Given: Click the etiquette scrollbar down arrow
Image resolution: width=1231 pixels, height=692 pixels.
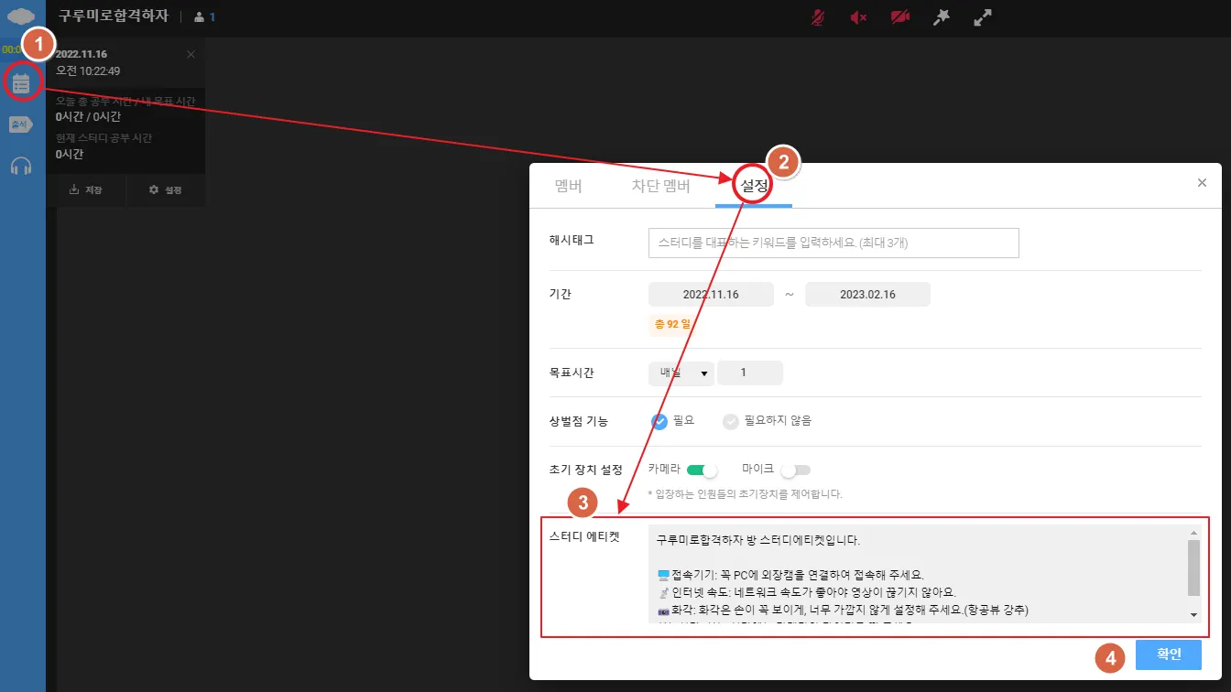Looking at the screenshot, I should pyautogui.click(x=1193, y=614).
